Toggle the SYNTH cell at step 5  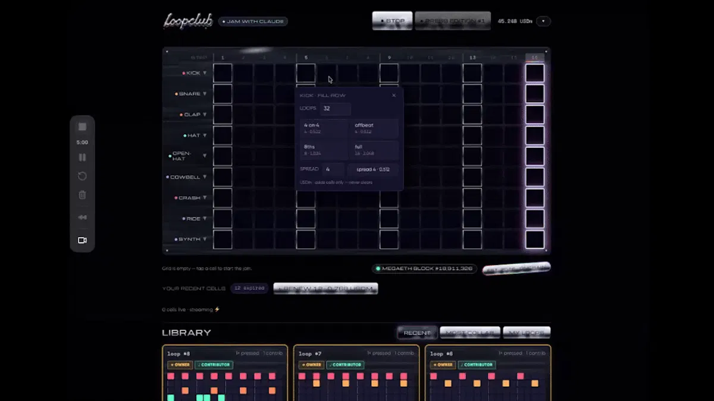306,239
